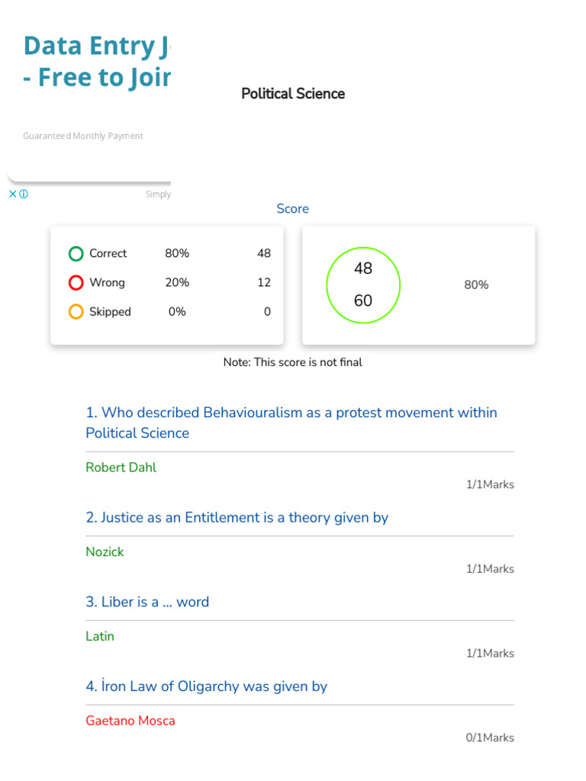Open question 2 about Justice as Entitlement
This screenshot has width=586, height=781.
tap(237, 518)
